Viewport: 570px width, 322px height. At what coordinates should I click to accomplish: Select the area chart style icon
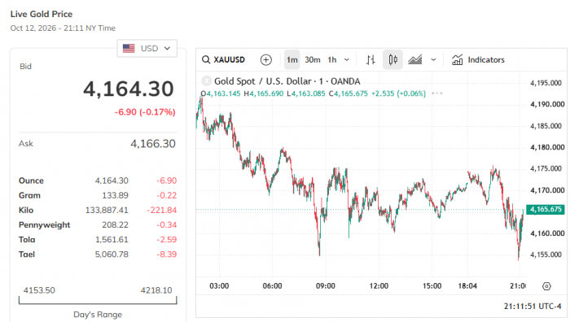[414, 59]
